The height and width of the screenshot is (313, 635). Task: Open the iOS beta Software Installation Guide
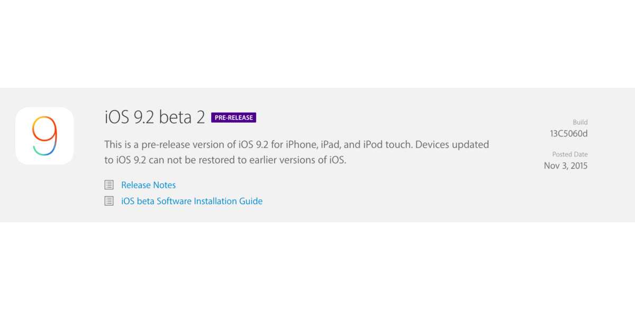click(x=192, y=201)
